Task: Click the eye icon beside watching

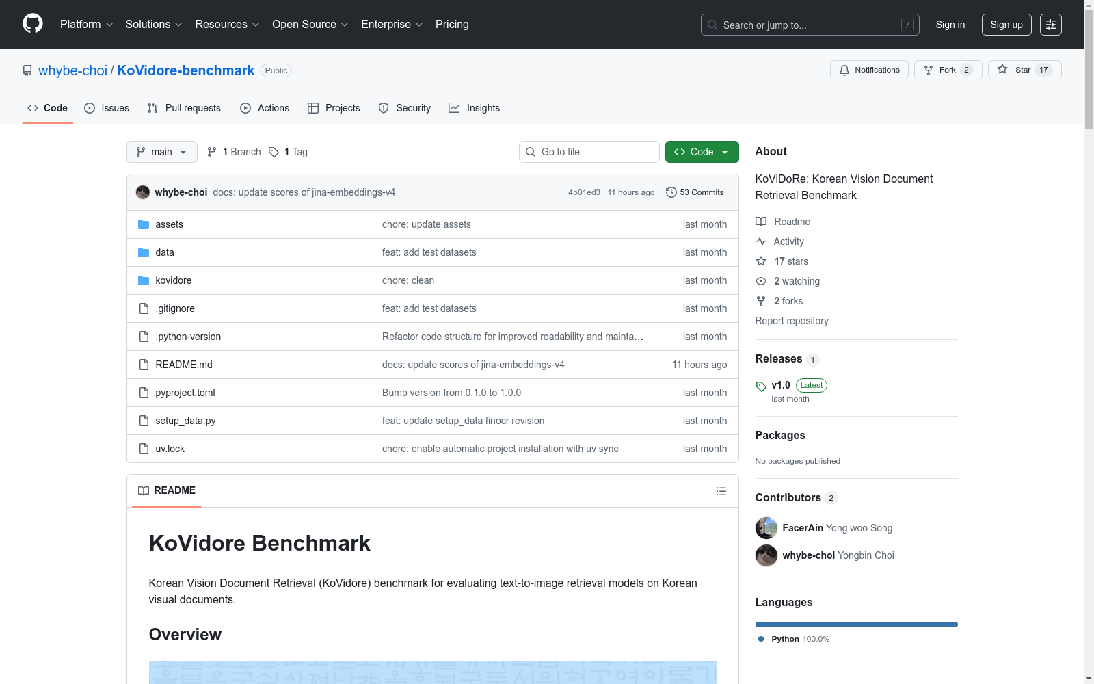Action: click(761, 281)
